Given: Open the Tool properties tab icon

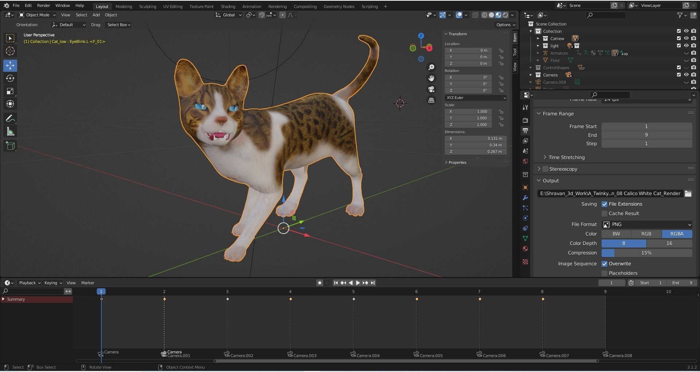Looking at the screenshot, I should [525, 107].
